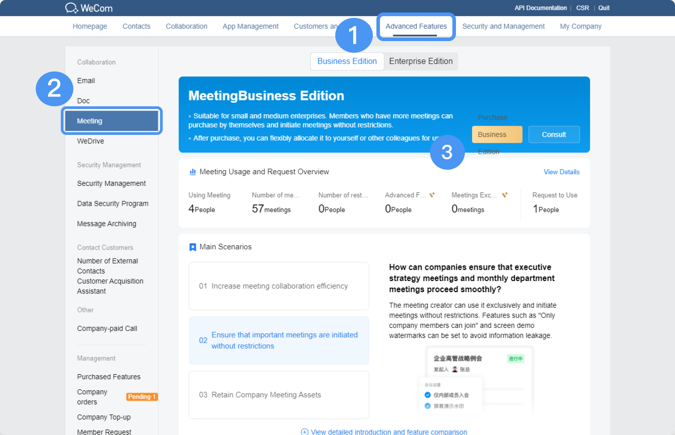This screenshot has width=675, height=435.
Task: Open the CSR link
Action: click(582, 8)
